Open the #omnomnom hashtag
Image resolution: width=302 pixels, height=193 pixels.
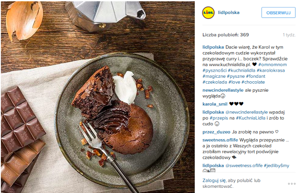click(x=272, y=65)
